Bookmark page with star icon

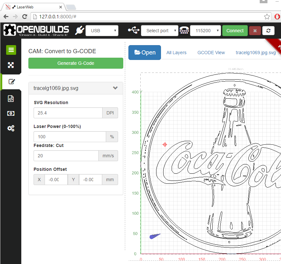(x=267, y=16)
